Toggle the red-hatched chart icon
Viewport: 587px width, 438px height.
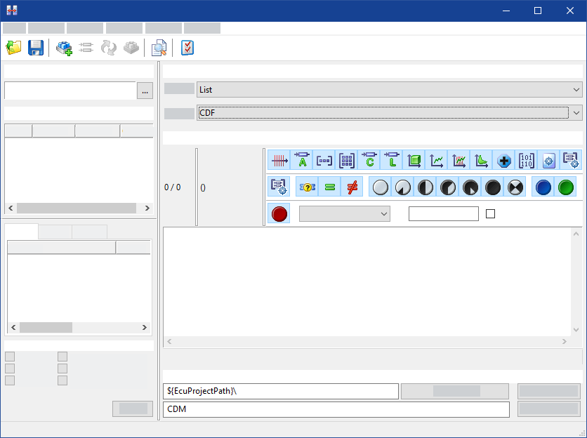coord(459,160)
